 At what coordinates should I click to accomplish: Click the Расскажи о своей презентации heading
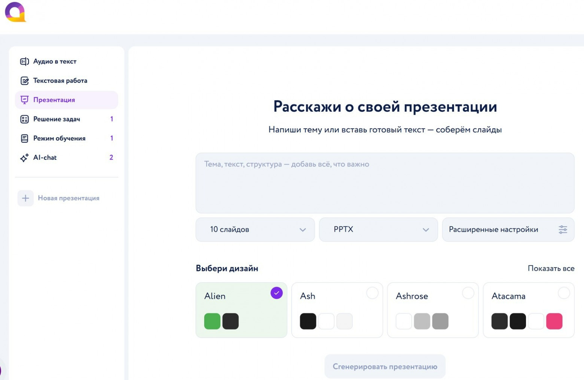coord(385,107)
